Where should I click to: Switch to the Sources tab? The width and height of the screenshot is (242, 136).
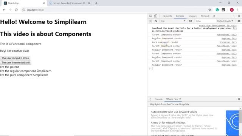click(x=192, y=16)
